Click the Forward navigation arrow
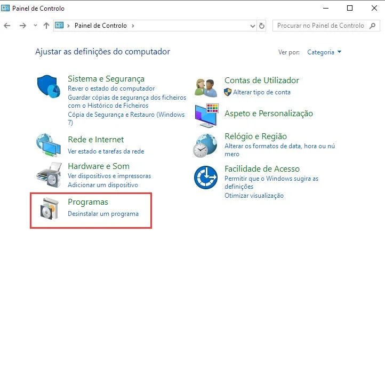This screenshot has width=385, height=371. (22, 26)
